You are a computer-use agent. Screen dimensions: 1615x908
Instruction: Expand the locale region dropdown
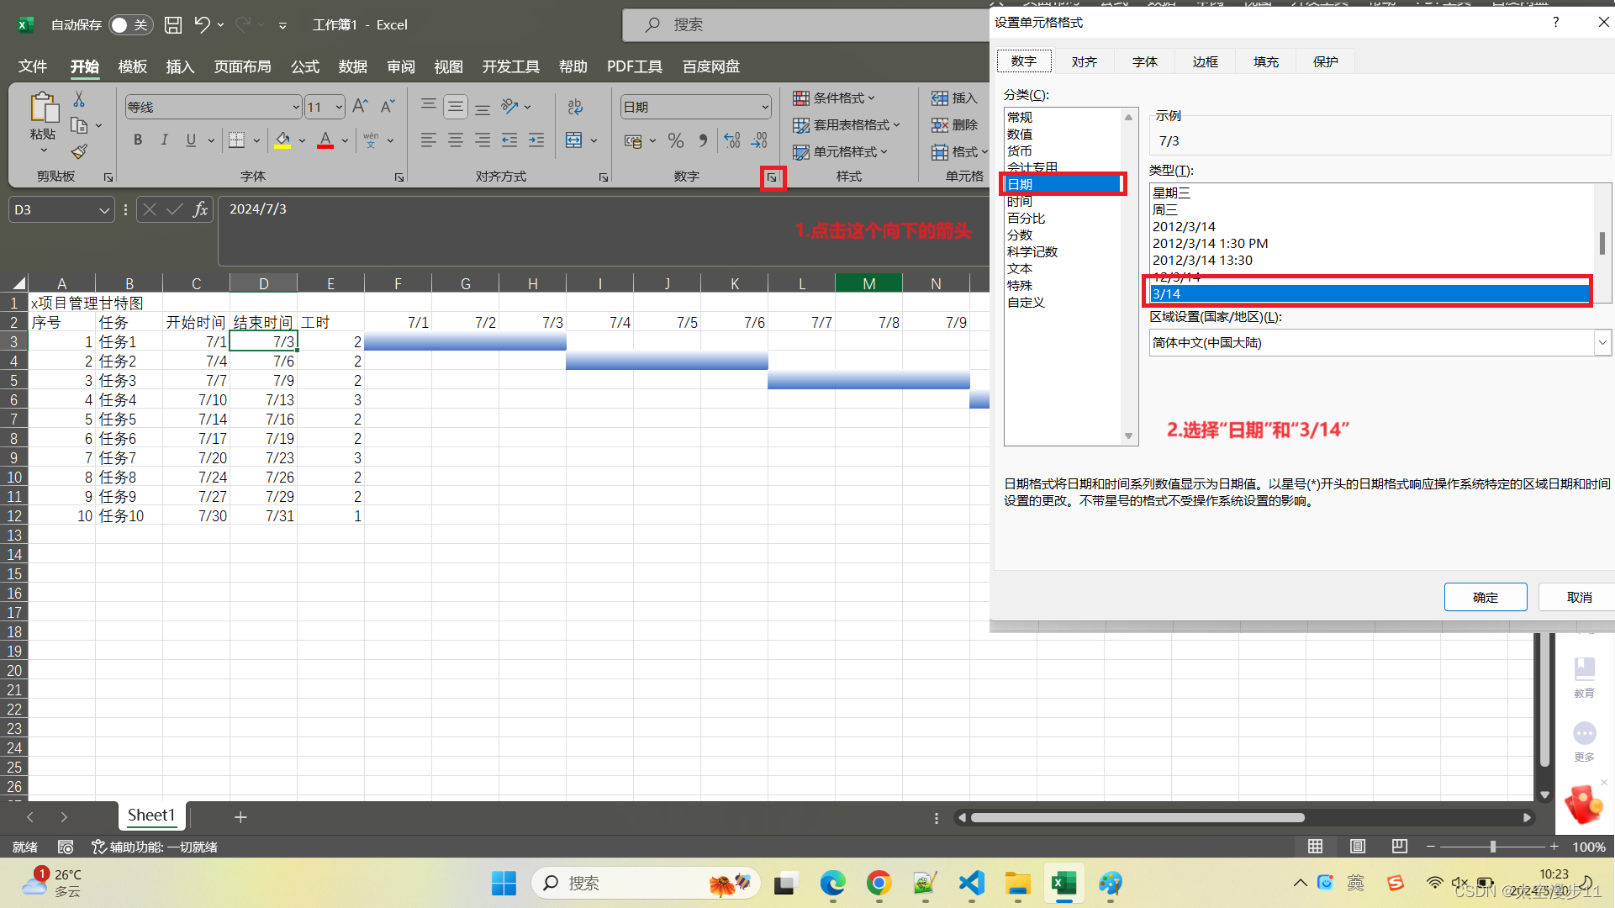(x=1602, y=342)
